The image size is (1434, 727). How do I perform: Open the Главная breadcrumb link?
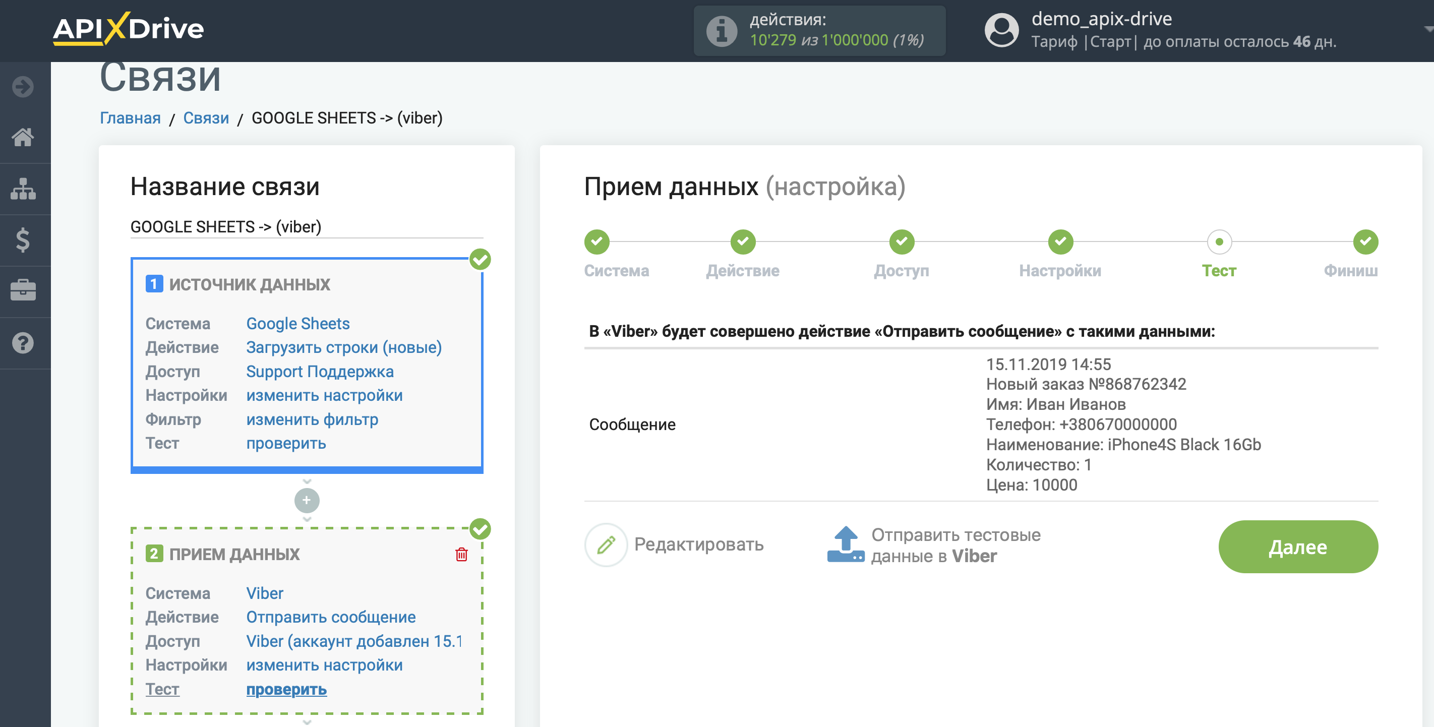point(130,118)
